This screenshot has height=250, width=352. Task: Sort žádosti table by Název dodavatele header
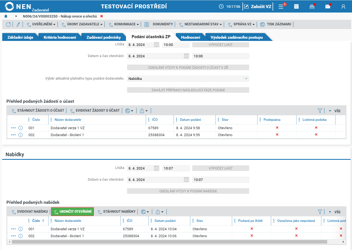coord(68,120)
